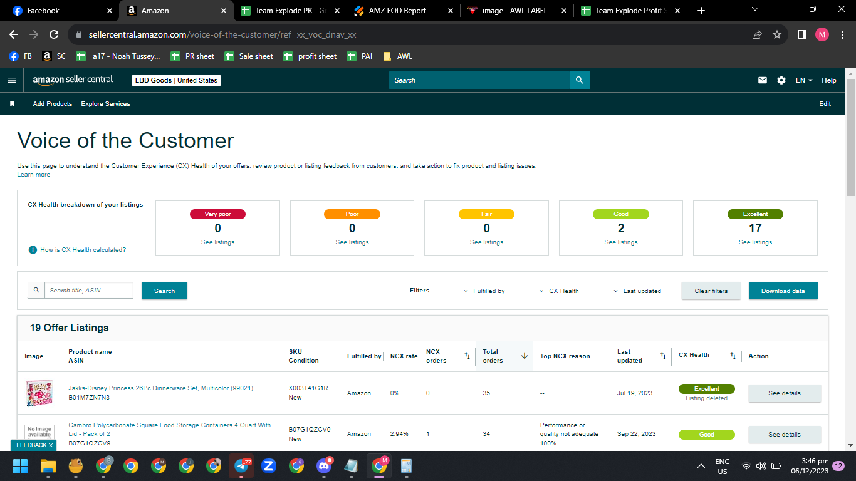Open File Explorer from the taskbar
This screenshot has height=481, width=856.
[x=48, y=466]
